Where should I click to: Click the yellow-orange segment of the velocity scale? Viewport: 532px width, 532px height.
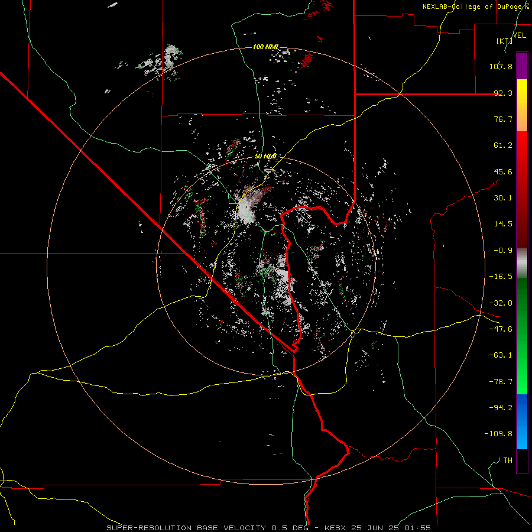pyautogui.click(x=522, y=105)
